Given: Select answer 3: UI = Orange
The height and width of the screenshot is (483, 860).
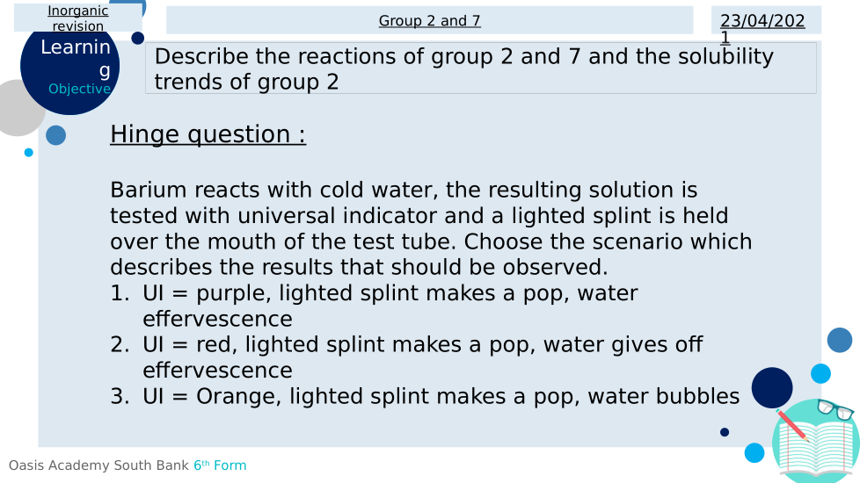Looking at the screenshot, I should click(441, 396).
